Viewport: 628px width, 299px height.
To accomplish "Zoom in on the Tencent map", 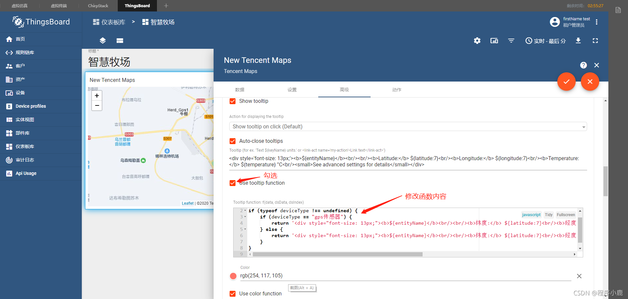I will click(x=97, y=96).
